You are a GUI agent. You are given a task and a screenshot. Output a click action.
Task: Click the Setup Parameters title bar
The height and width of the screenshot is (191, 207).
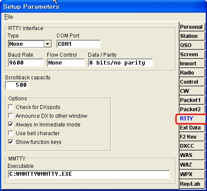[x=103, y=7]
